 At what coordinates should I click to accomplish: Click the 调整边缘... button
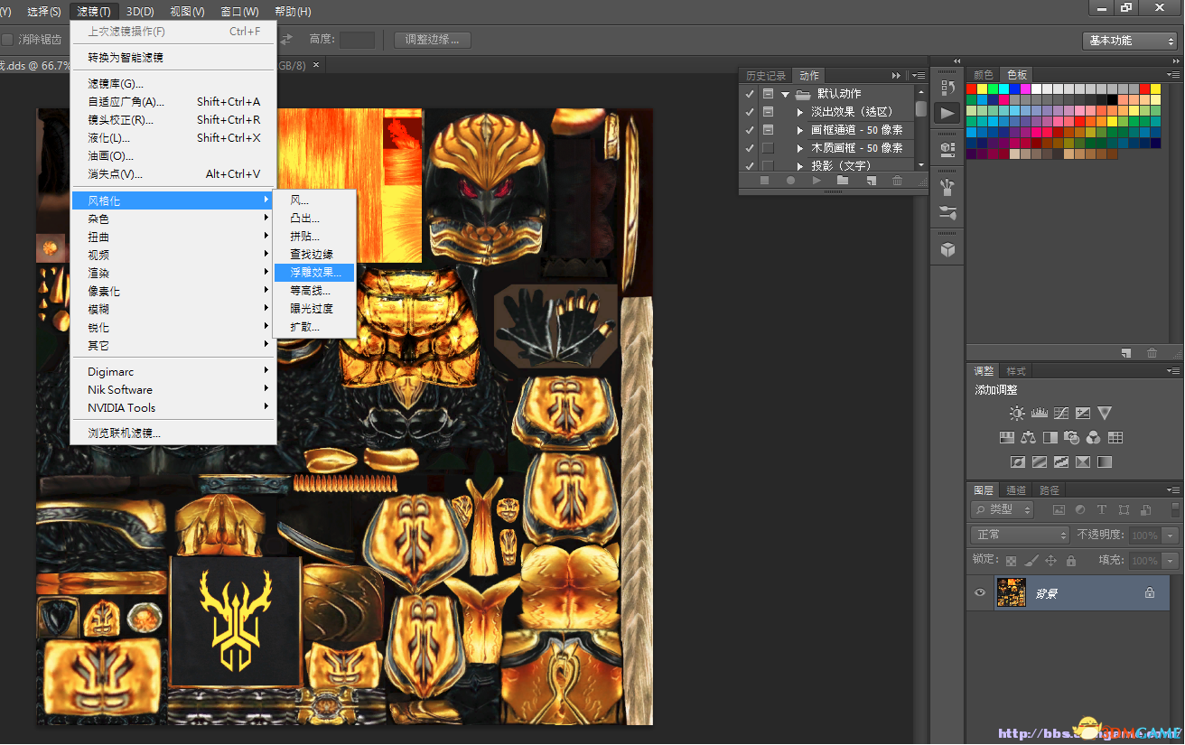pos(433,40)
